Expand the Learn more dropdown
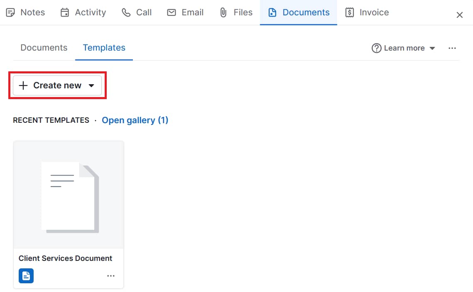This screenshot has width=473, height=292. tap(432, 48)
